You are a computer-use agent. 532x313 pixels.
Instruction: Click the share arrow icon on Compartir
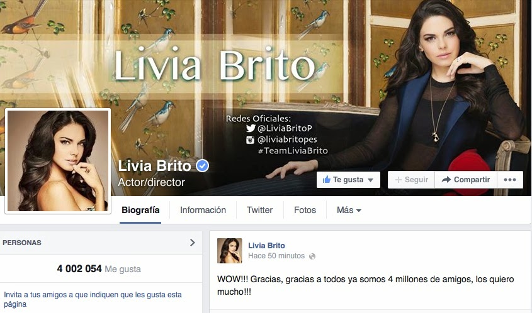coord(446,180)
